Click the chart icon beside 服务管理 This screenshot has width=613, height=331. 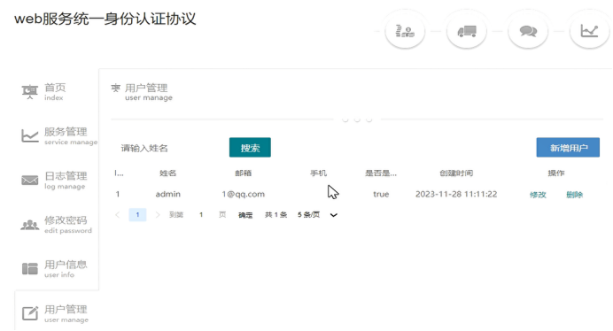[x=30, y=135]
